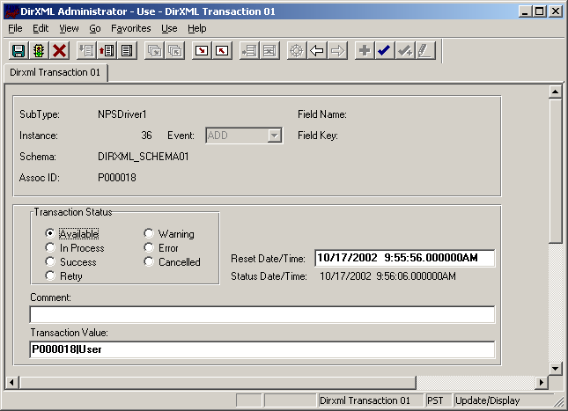
Task: Click the grey checkmark with plus icon
Action: coord(404,51)
